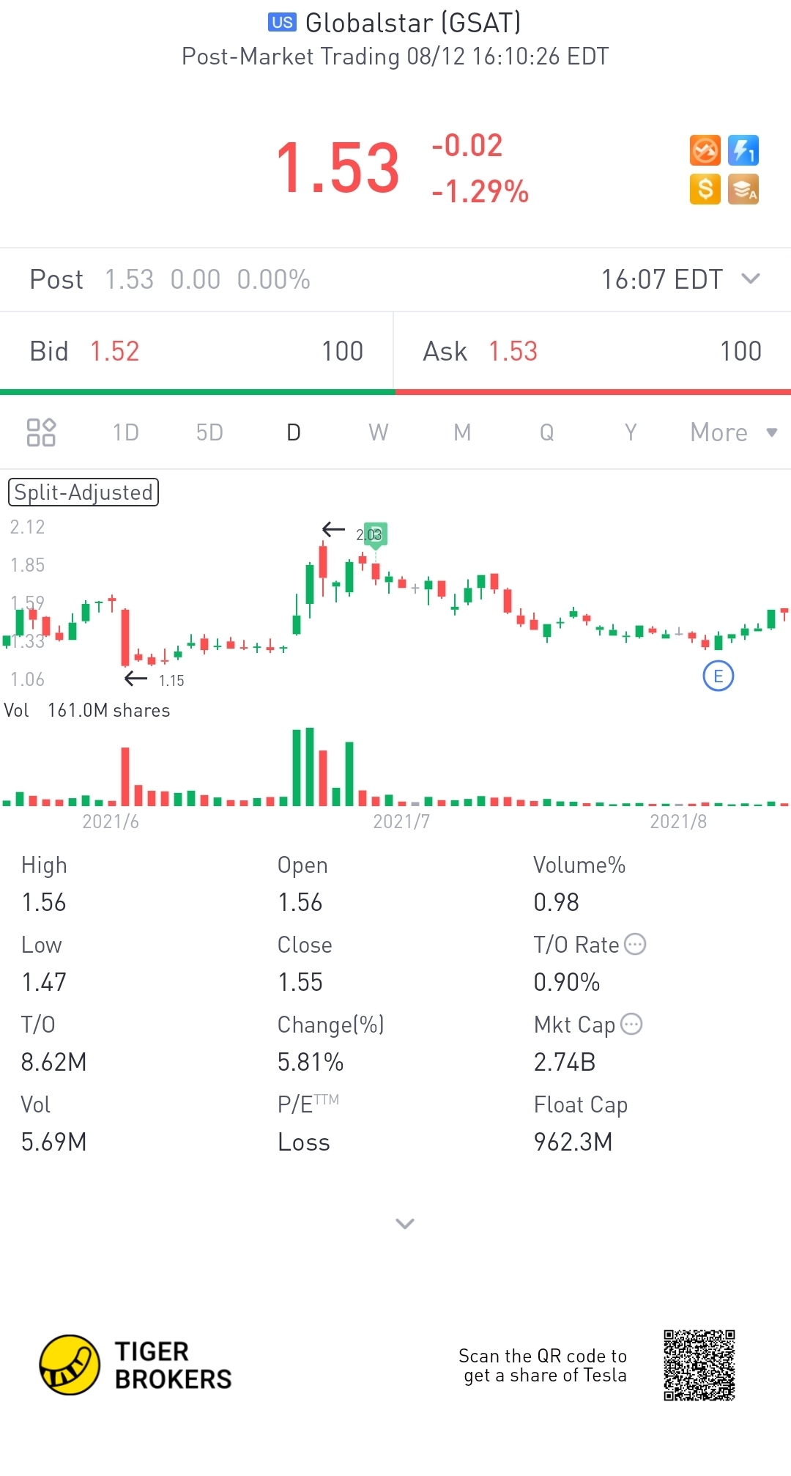Switch to the 1D chart tab
This screenshot has width=791, height=1476.
click(126, 432)
